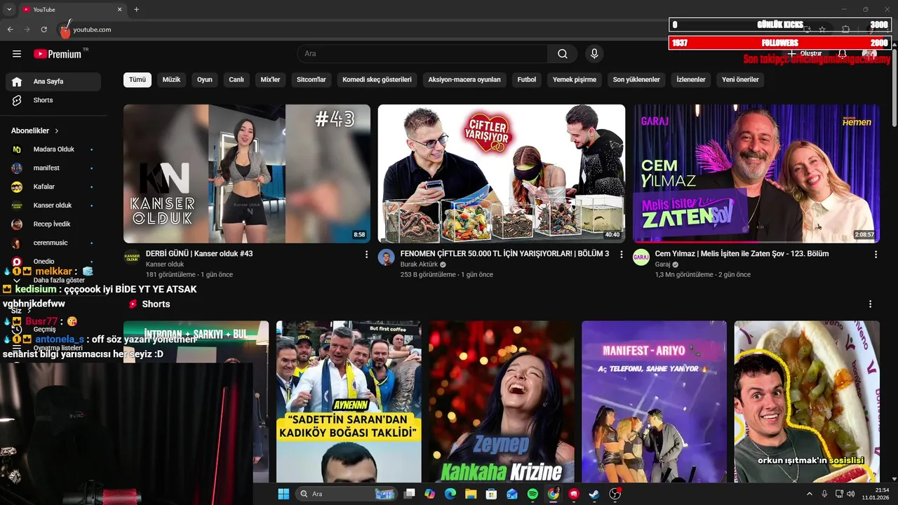The width and height of the screenshot is (898, 505).
Task: Open a new browser tab
Action: (x=136, y=10)
